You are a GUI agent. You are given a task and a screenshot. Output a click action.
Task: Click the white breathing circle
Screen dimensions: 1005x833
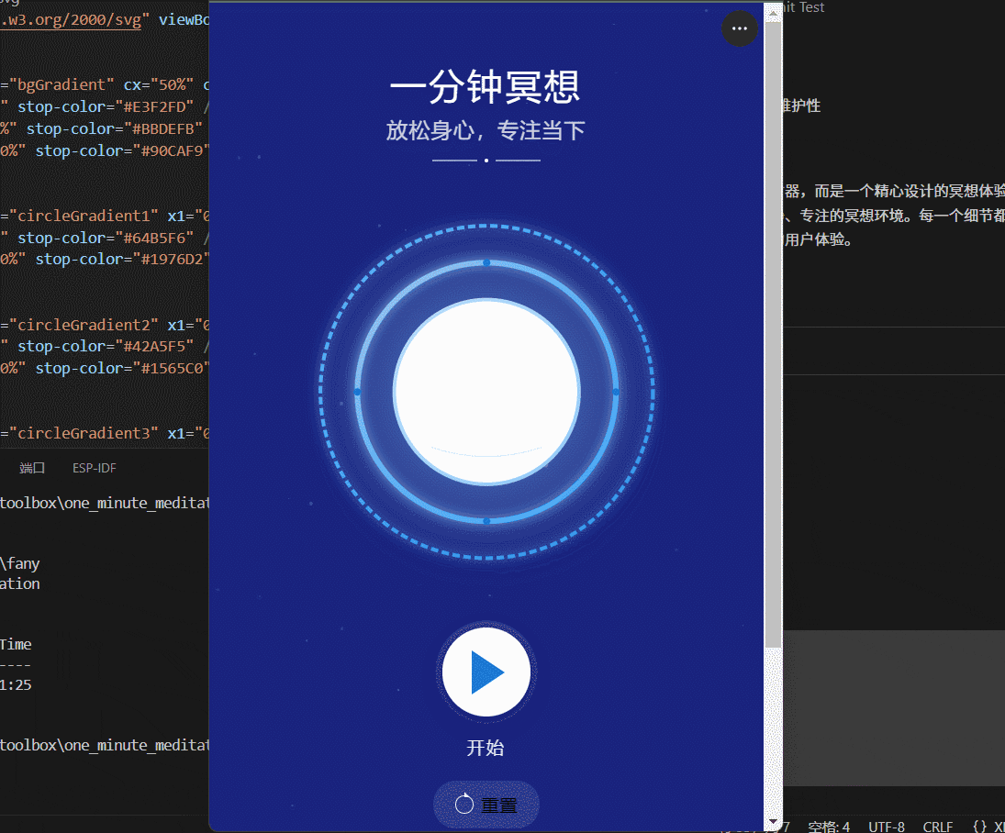(x=486, y=392)
